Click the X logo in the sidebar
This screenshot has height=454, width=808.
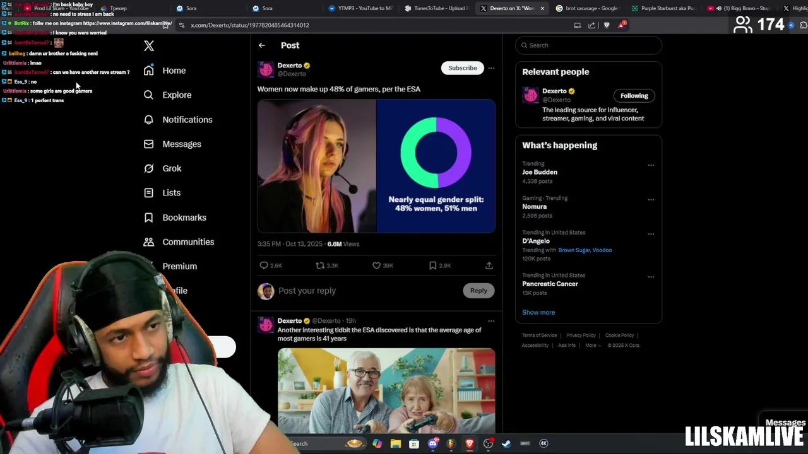tap(149, 45)
